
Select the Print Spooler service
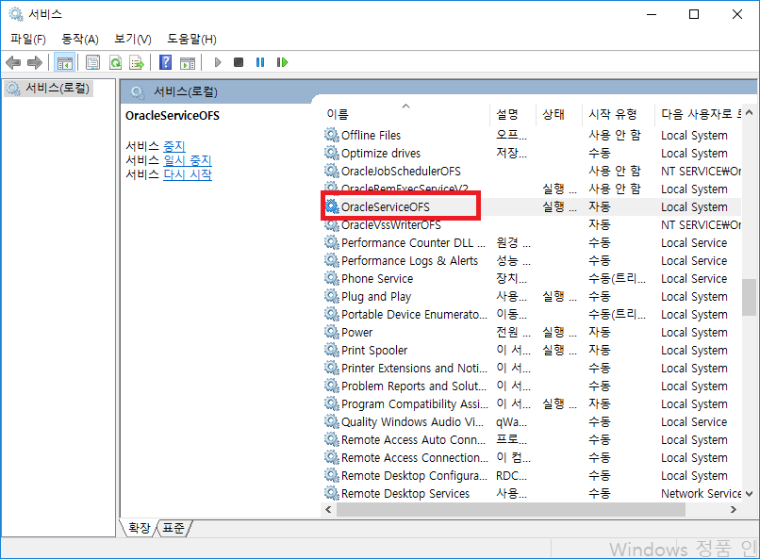tap(532, 351)
